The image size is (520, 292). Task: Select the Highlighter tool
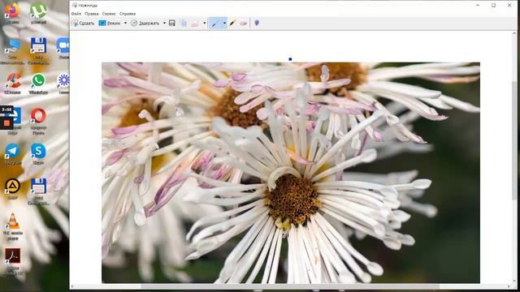[232, 23]
